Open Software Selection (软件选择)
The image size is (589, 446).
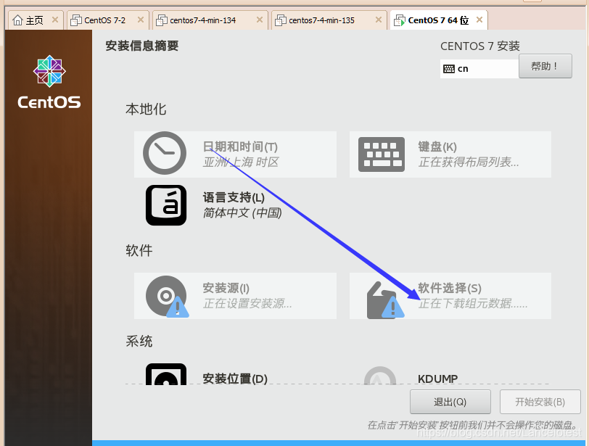(x=450, y=296)
